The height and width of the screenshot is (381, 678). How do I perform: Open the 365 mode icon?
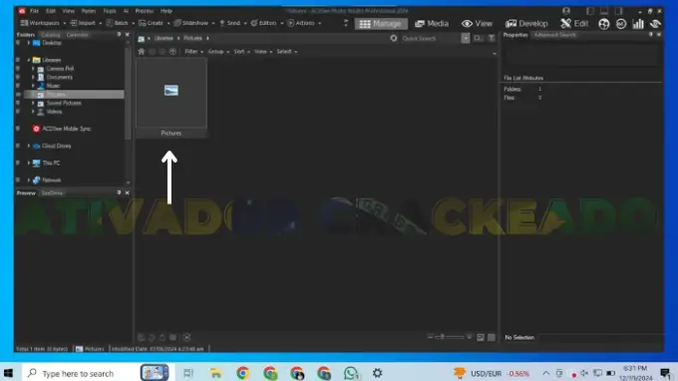tap(621, 24)
